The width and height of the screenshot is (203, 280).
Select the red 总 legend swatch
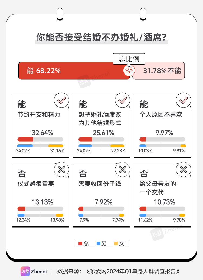click(80, 243)
